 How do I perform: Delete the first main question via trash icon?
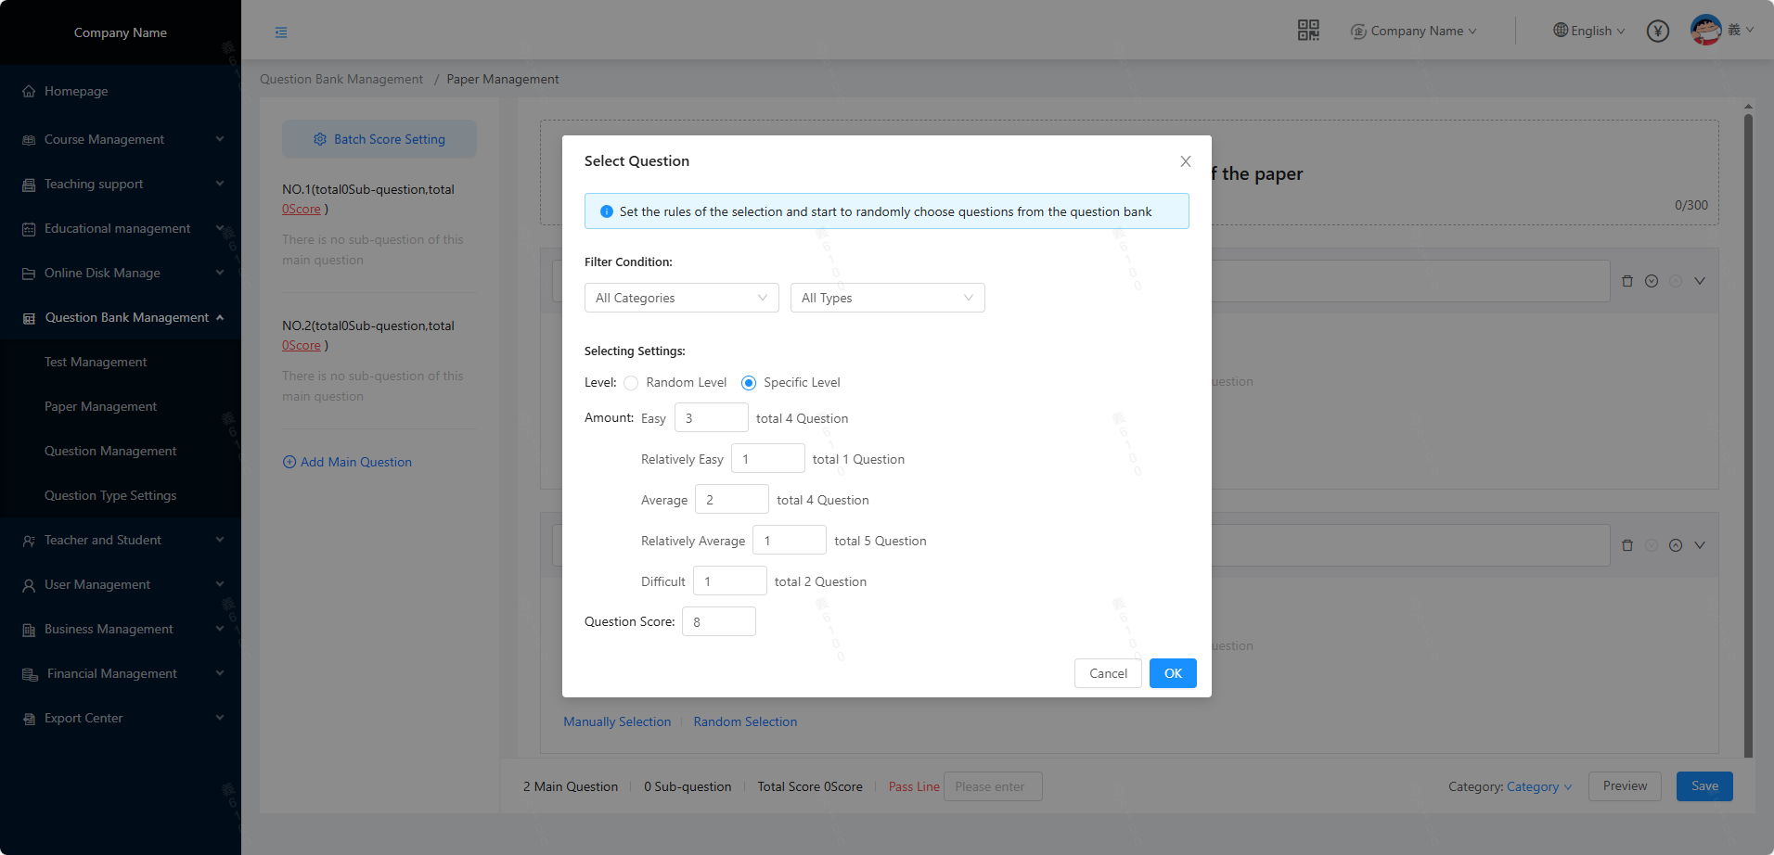[1626, 281]
